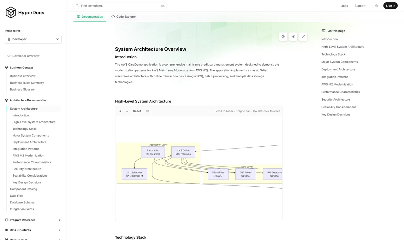Open Developer Overview in sidebar
The width and height of the screenshot is (404, 240).
[26, 56]
